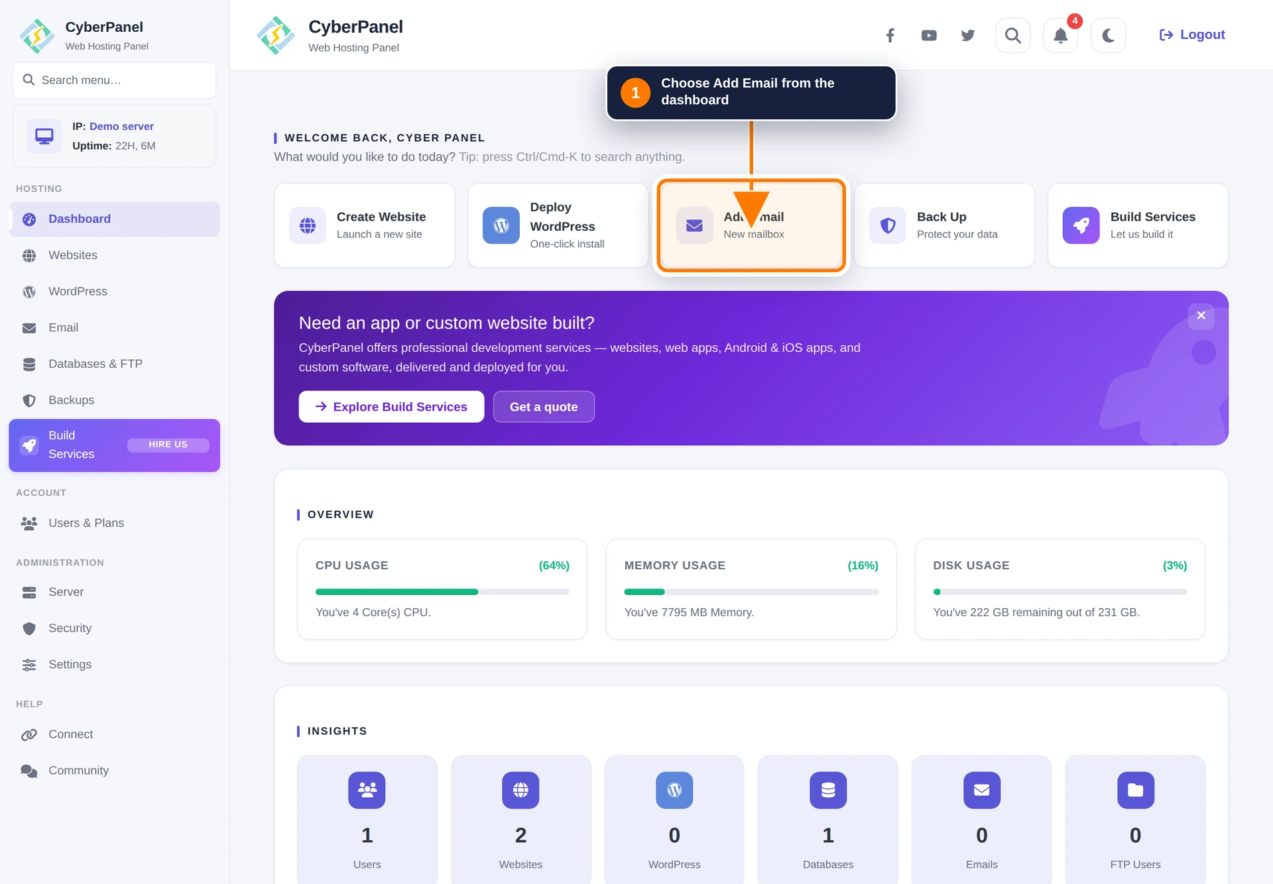
Task: Click the CyberPanel logo in the sidebar
Action: point(37,36)
